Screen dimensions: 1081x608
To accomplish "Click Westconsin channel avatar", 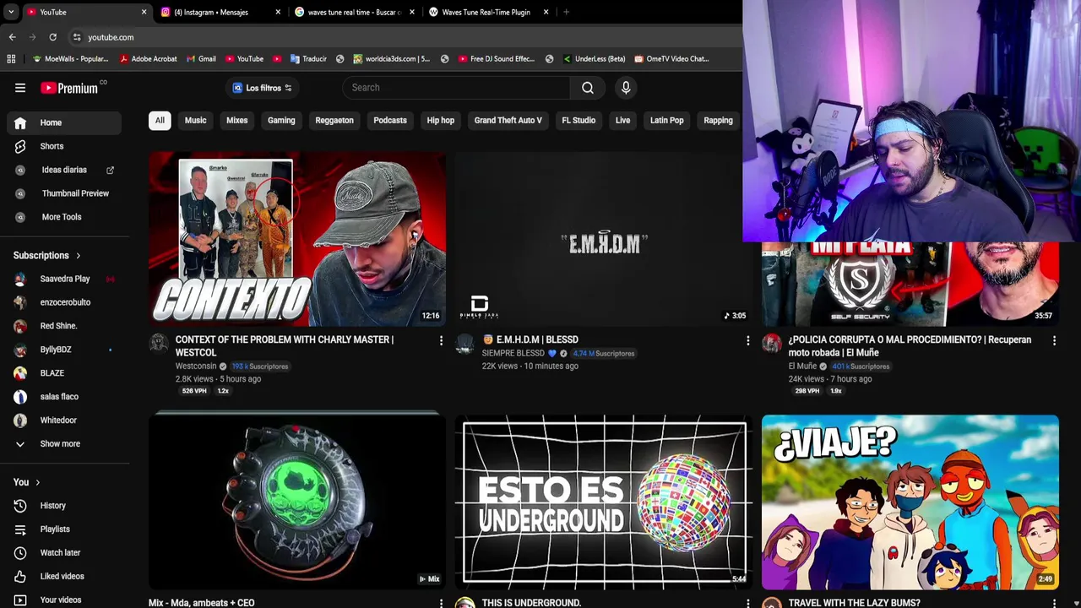I will pos(159,343).
